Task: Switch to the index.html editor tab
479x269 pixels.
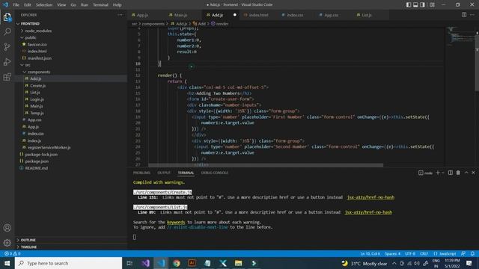Action: [258, 15]
